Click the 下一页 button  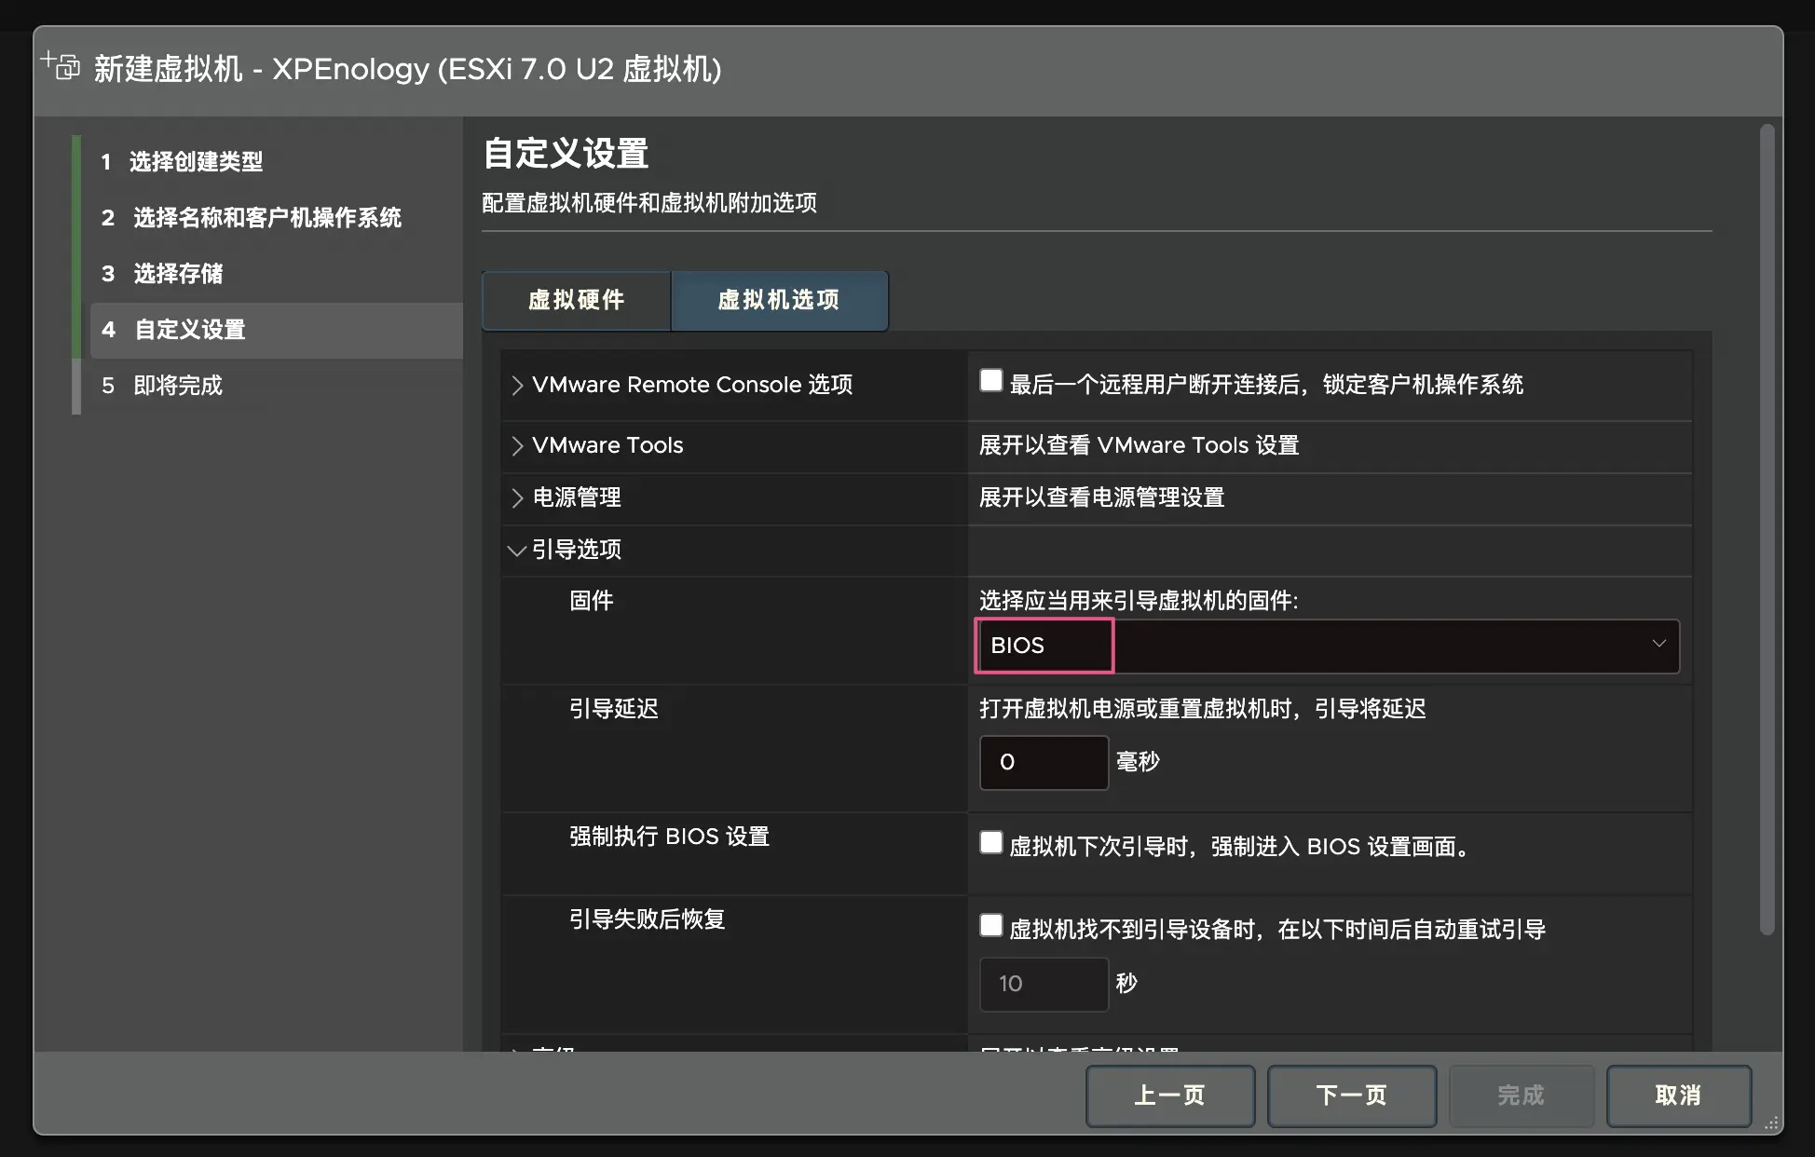[1351, 1096]
